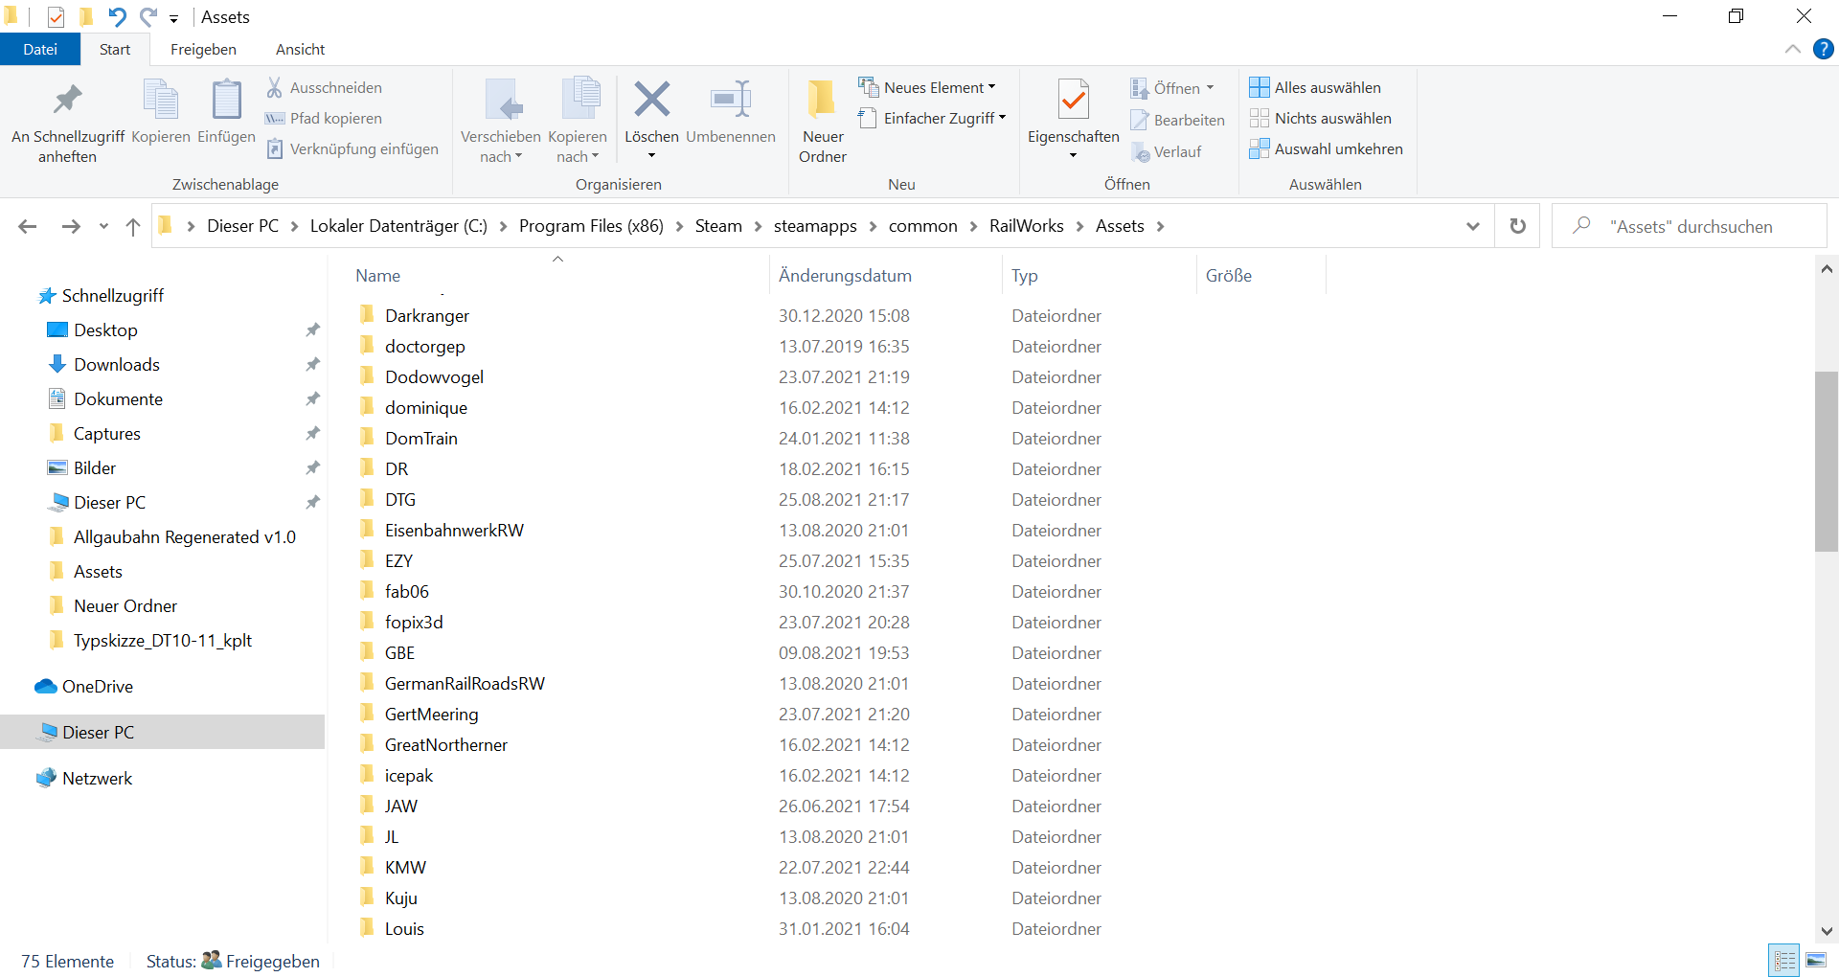Select the fopix3d folder

coord(414,623)
